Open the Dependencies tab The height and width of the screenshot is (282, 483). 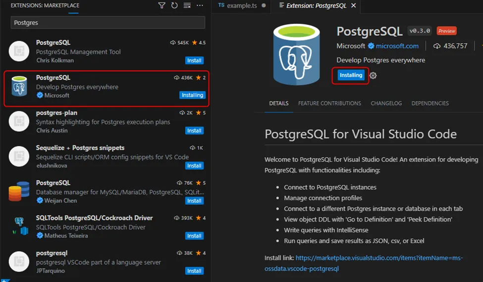(430, 104)
